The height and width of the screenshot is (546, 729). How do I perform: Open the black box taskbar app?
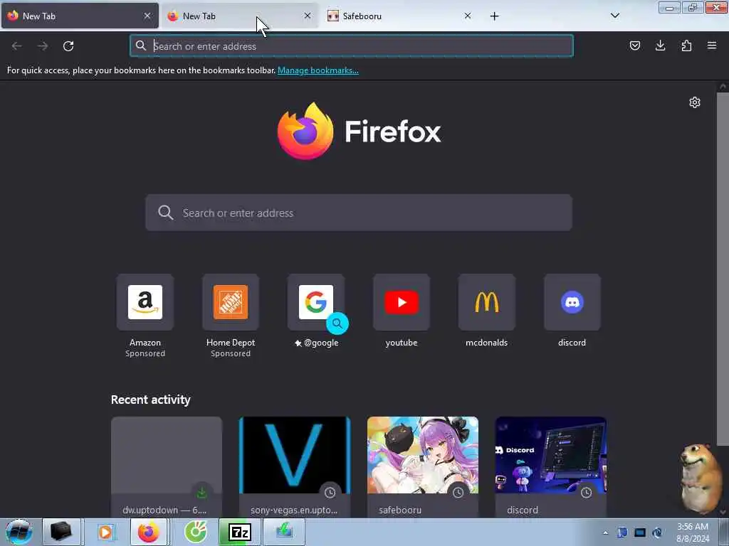(x=61, y=532)
